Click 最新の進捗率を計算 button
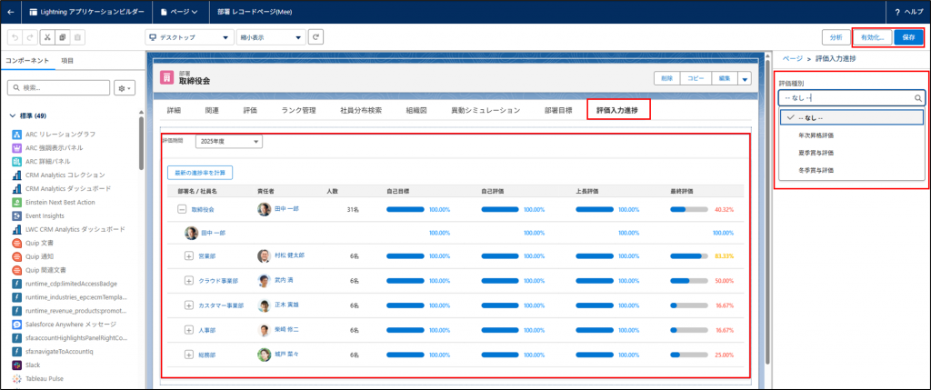The image size is (931, 390). pyautogui.click(x=199, y=172)
